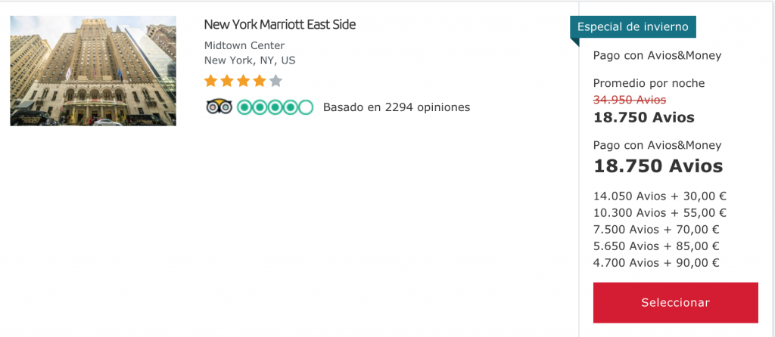Click the grey fifth star icon
The width and height of the screenshot is (775, 337).
[275, 80]
